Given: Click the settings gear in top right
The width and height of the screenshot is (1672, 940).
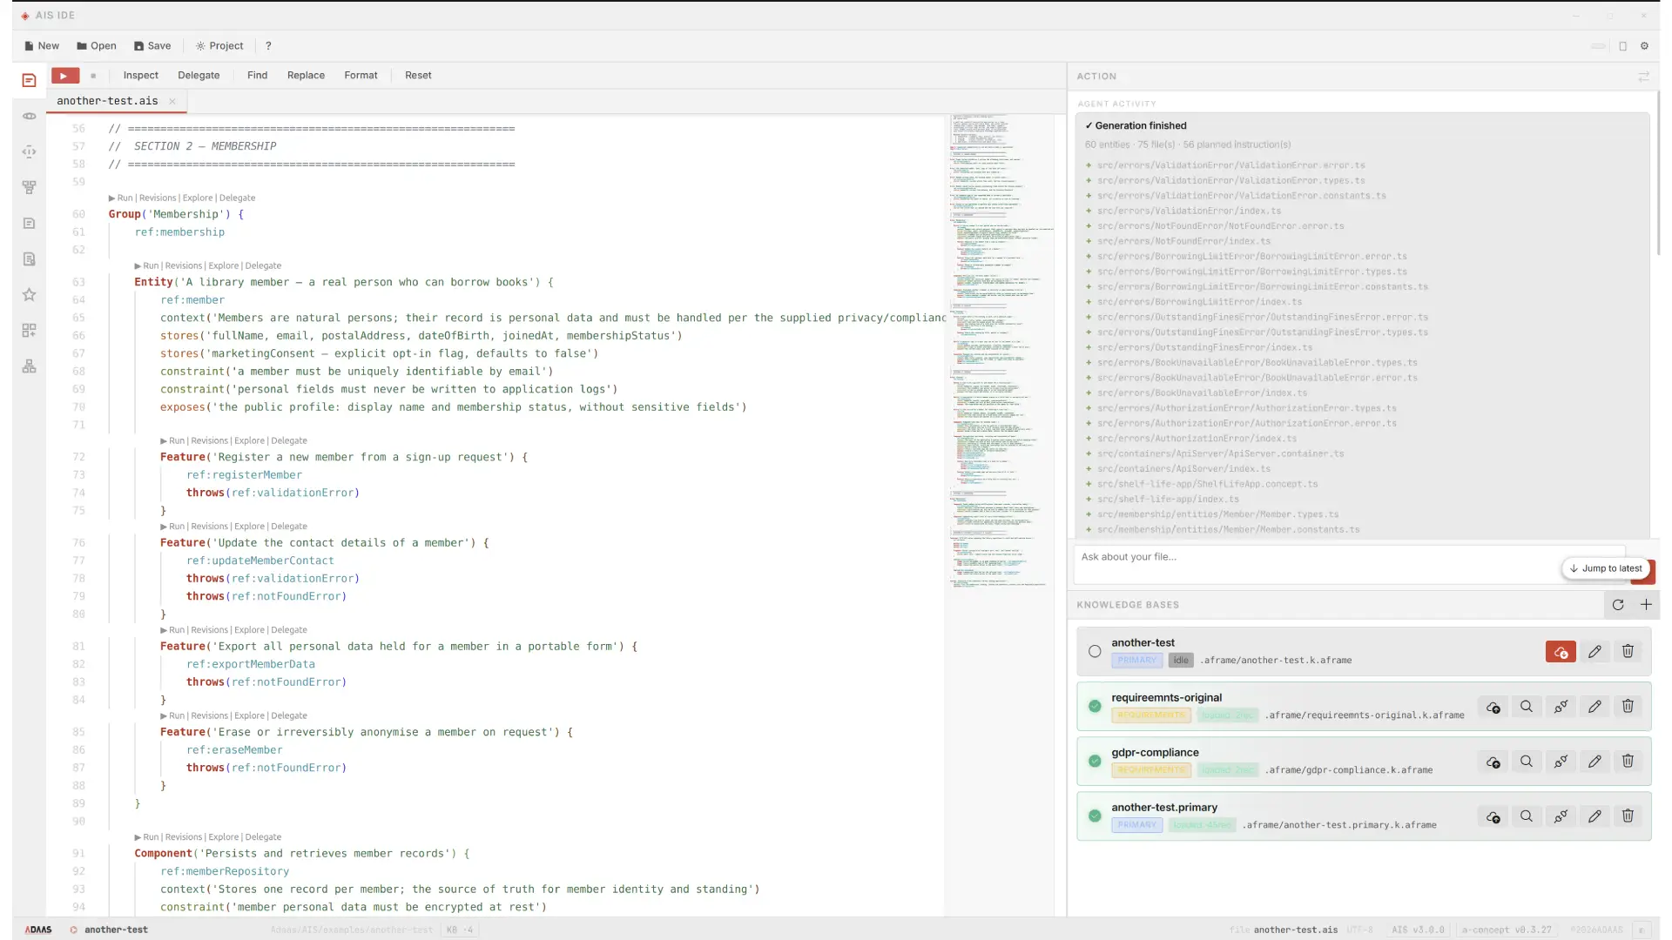Looking at the screenshot, I should pos(1644,46).
